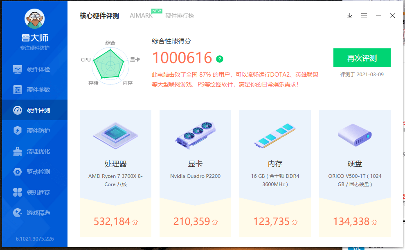Click the 专注硬件防护 slogan
405x250 pixels.
(x=35, y=48)
